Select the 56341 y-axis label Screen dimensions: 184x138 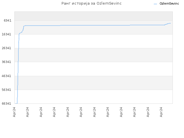(6, 90)
